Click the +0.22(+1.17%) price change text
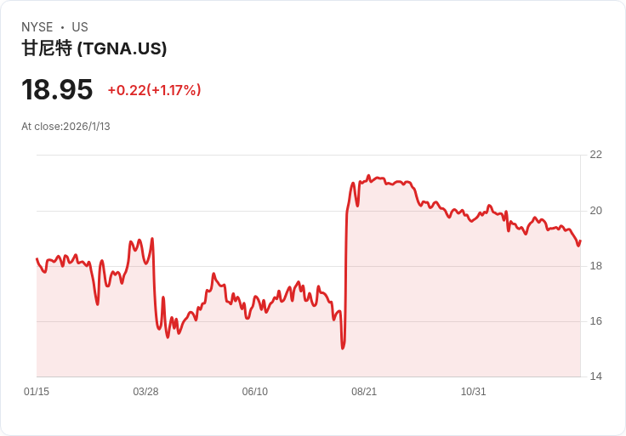Image resolution: width=626 pixels, height=436 pixels. point(154,90)
